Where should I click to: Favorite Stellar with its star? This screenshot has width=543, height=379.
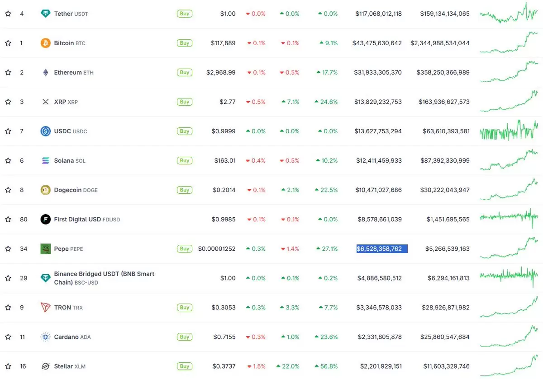tap(8, 366)
